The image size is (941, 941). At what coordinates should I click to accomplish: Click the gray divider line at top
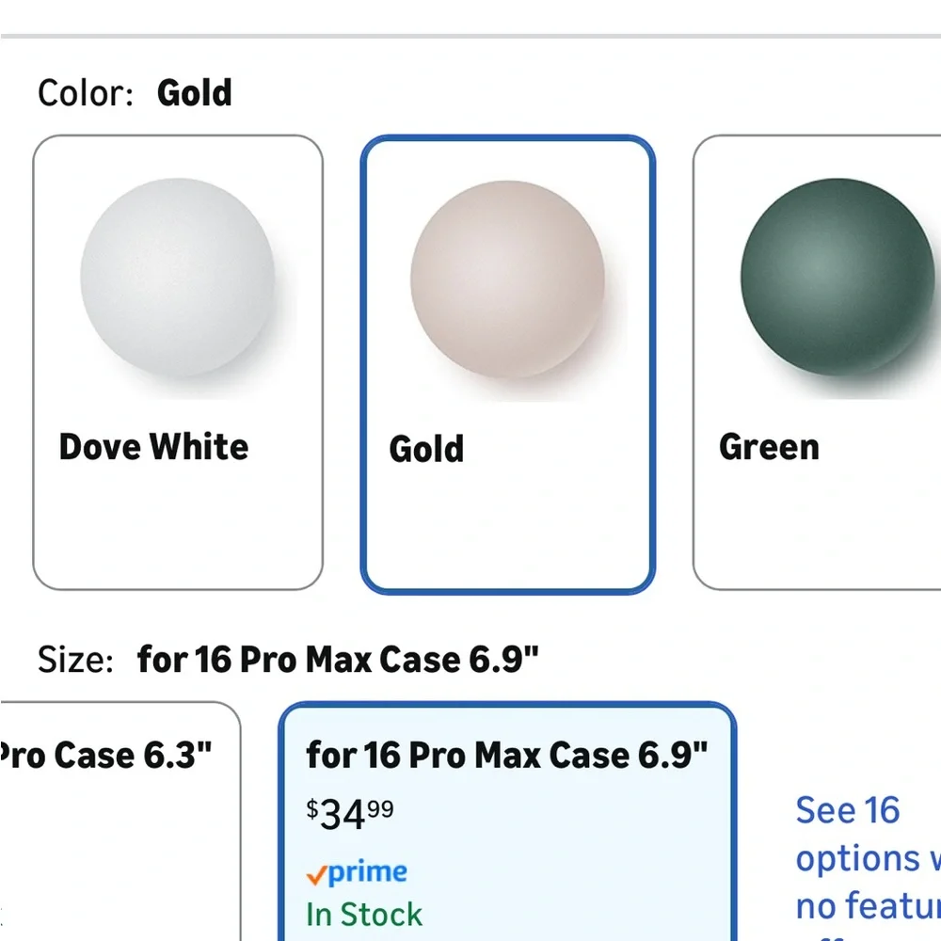470,36
